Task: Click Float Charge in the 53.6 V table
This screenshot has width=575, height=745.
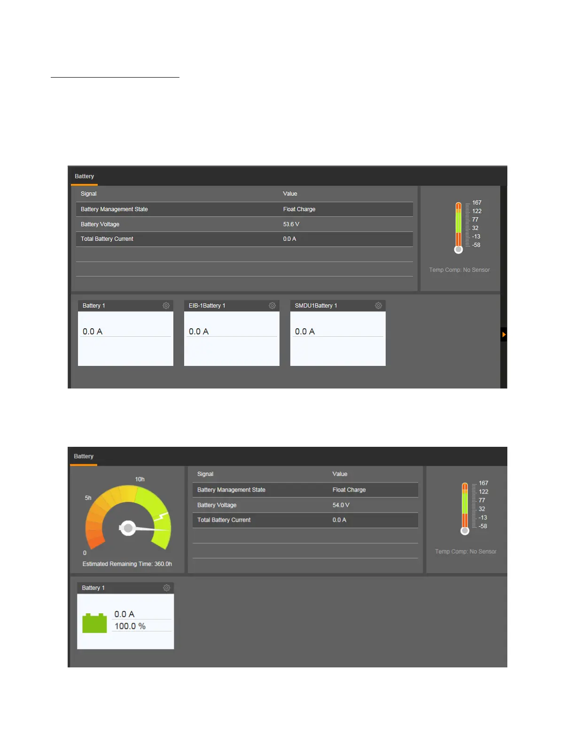Action: coord(299,209)
